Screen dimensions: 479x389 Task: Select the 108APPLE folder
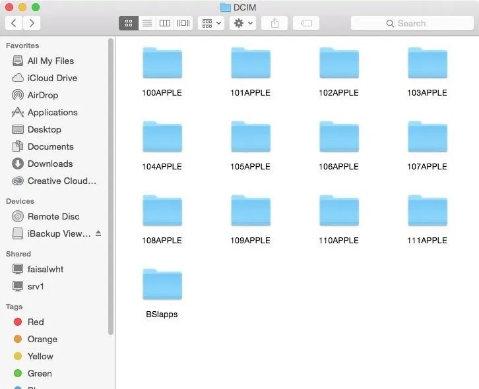pyautogui.click(x=162, y=220)
